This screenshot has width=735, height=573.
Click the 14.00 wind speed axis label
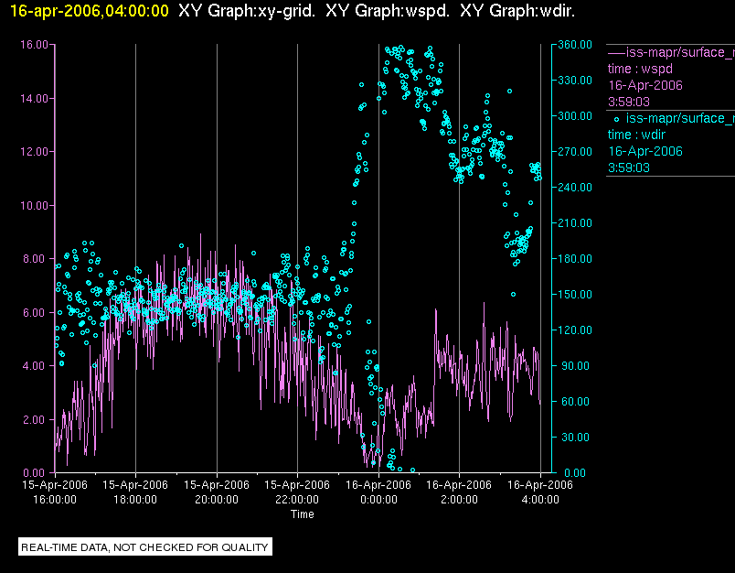pos(34,99)
